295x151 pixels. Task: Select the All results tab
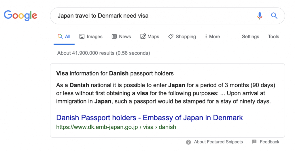64,37
